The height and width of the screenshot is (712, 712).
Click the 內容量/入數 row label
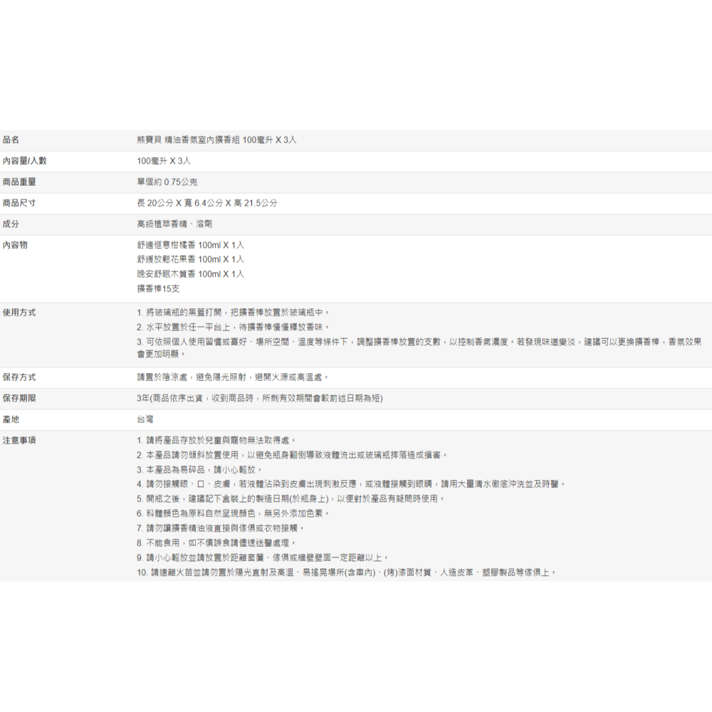(24, 161)
